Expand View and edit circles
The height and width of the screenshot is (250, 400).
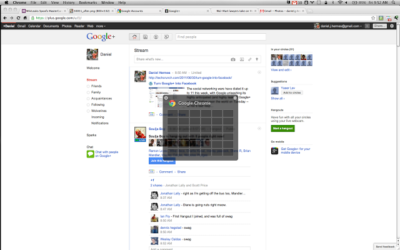(281, 70)
